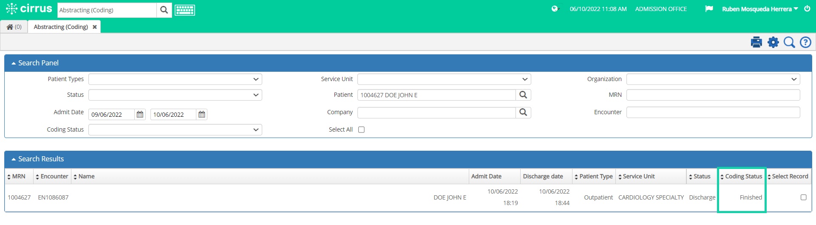Click the print icon in toolbar
This screenshot has width=816, height=225.
click(x=756, y=42)
